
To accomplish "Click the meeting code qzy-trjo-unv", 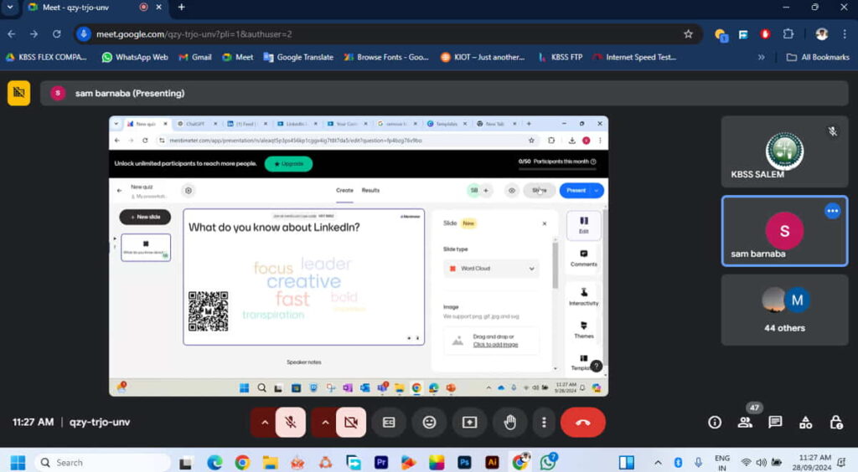I will pos(100,423).
